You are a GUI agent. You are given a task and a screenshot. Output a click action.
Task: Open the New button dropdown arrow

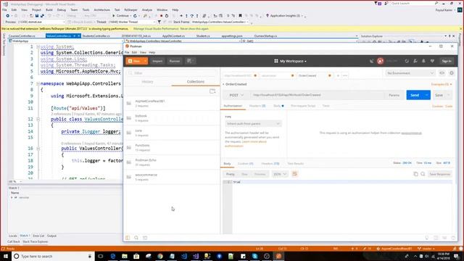point(145,61)
